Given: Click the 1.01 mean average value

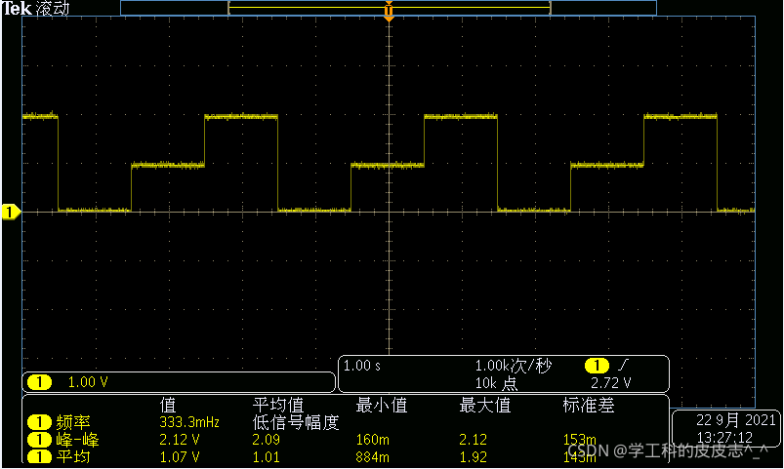Looking at the screenshot, I should [x=266, y=457].
